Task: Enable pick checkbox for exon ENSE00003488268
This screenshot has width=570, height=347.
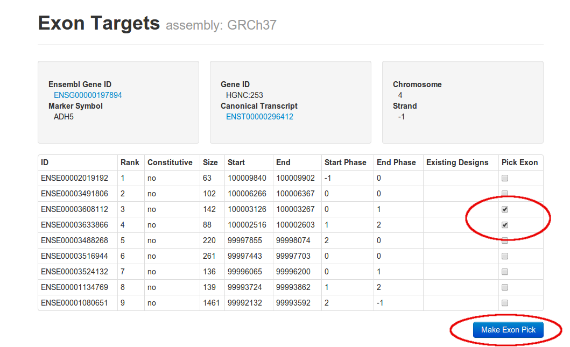Action: coord(505,240)
